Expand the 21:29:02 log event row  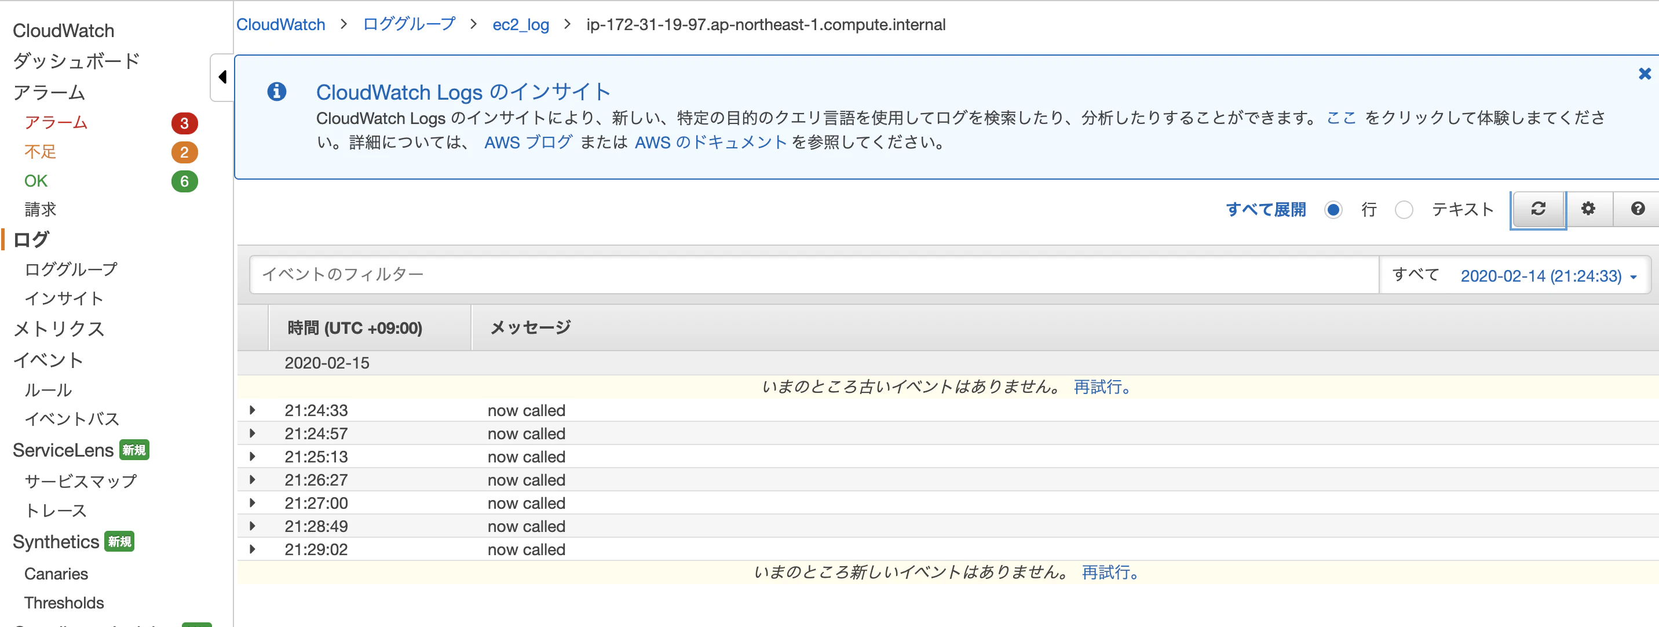[253, 550]
